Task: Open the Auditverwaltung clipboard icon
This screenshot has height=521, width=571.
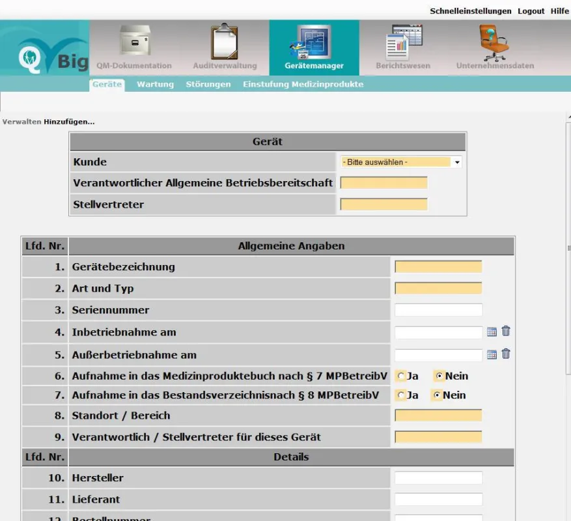Action: (225, 41)
